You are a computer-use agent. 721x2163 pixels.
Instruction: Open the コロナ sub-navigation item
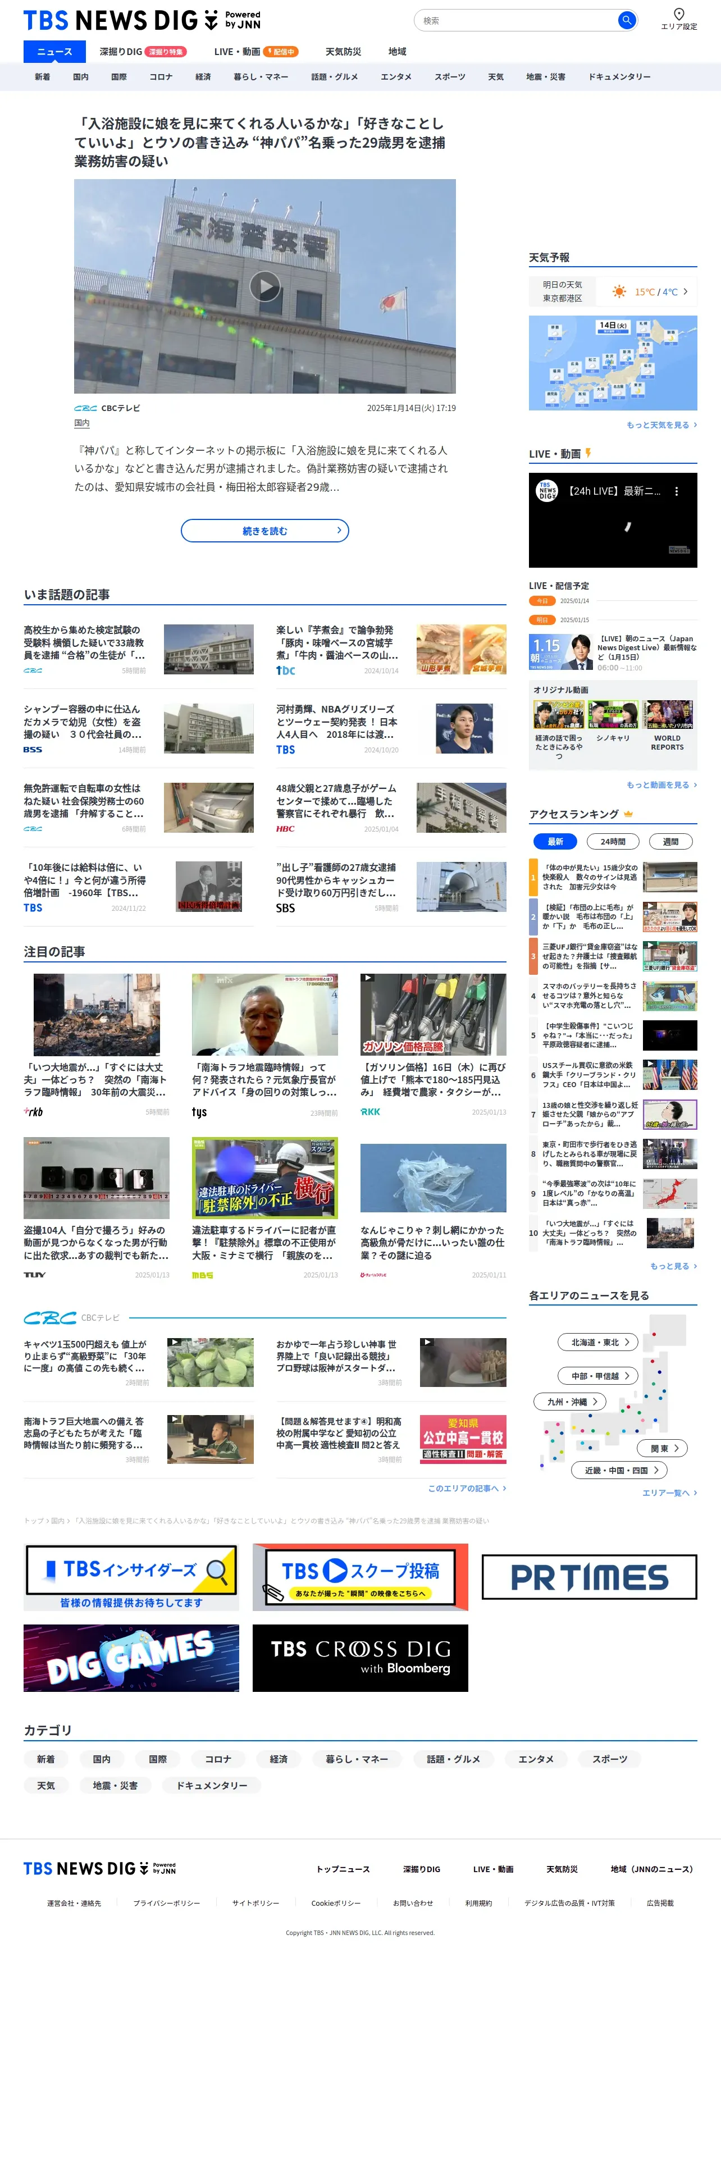(x=160, y=76)
